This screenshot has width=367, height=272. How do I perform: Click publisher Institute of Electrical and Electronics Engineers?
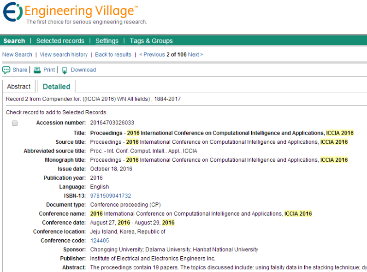tap(153, 259)
